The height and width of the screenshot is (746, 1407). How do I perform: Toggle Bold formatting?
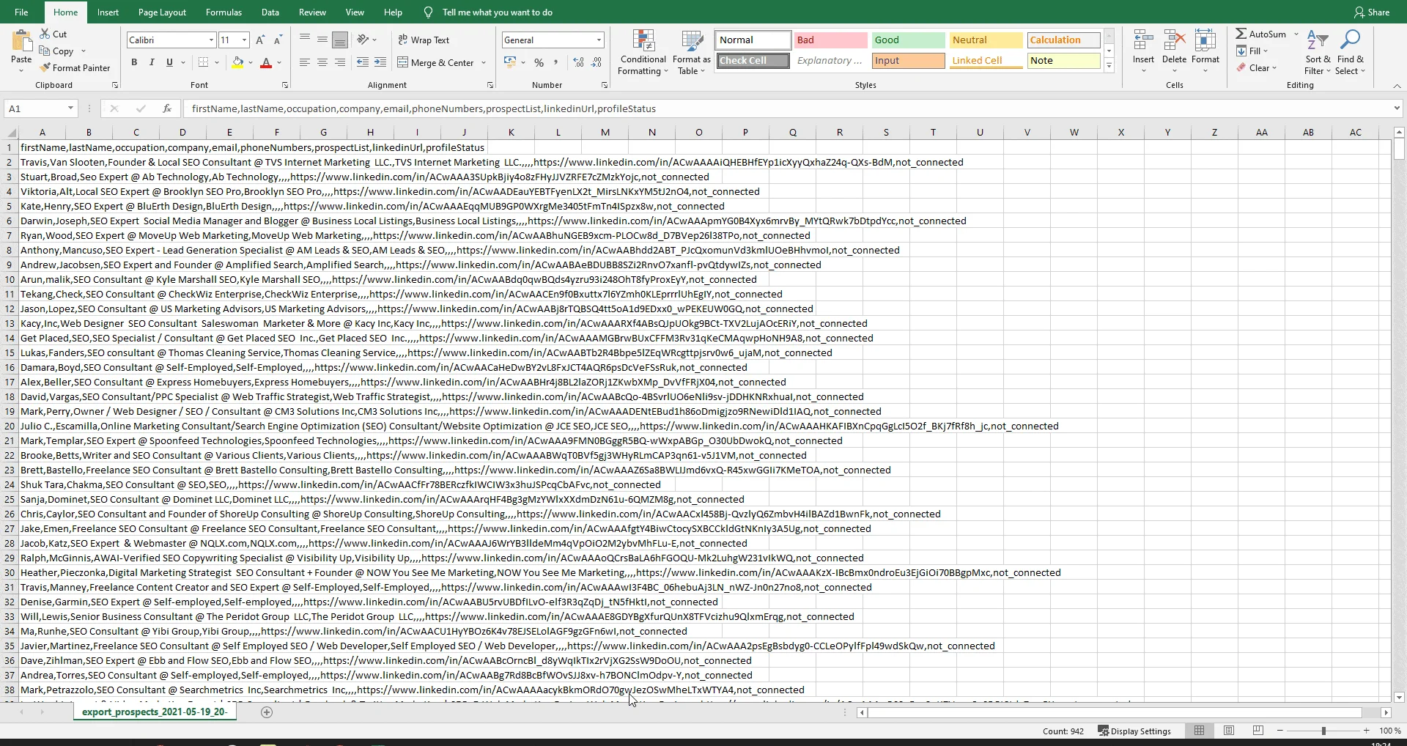point(134,62)
